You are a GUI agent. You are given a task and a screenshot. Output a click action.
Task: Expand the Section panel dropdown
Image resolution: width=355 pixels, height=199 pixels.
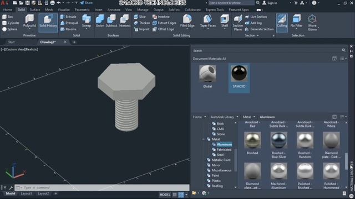coord(252,35)
